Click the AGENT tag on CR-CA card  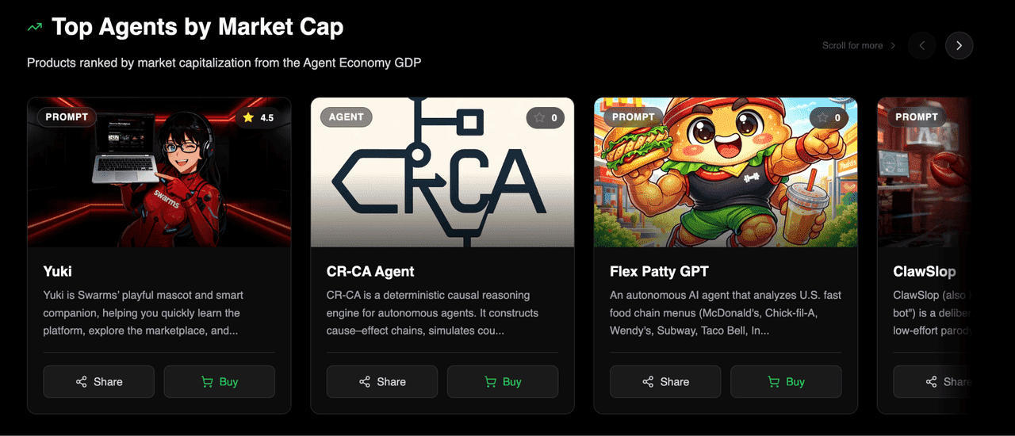(346, 117)
